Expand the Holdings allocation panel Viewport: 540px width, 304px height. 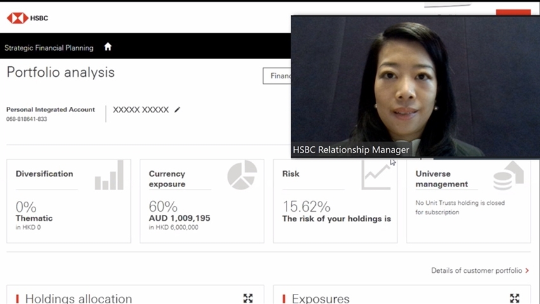(248, 298)
